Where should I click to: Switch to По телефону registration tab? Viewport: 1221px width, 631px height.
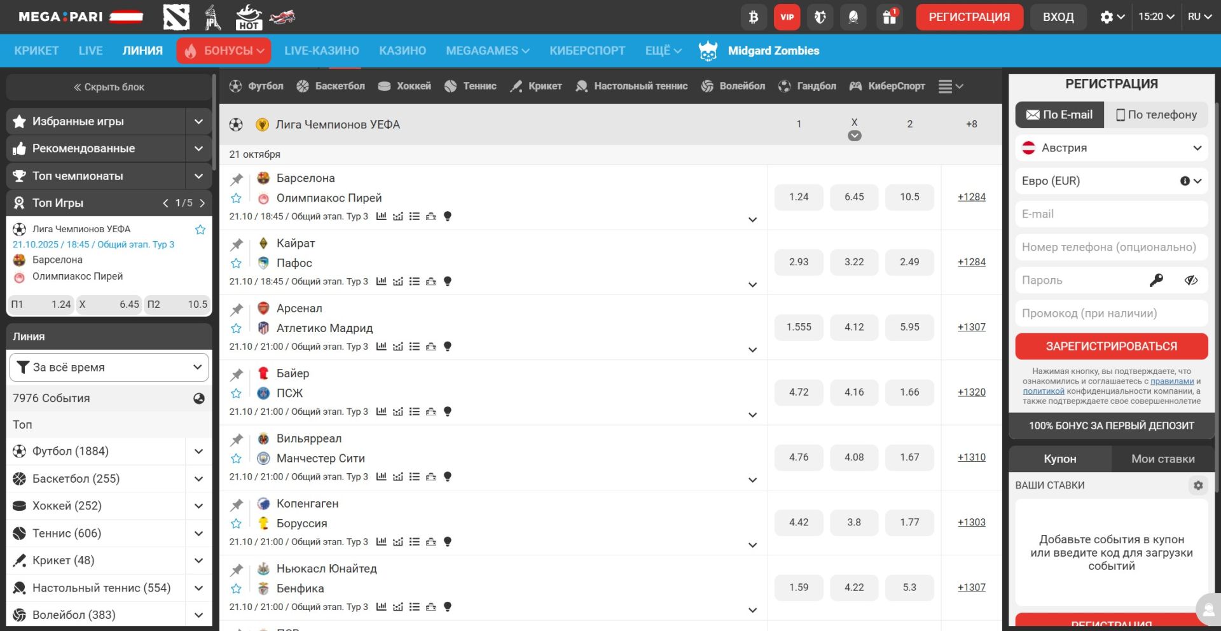[1156, 115]
